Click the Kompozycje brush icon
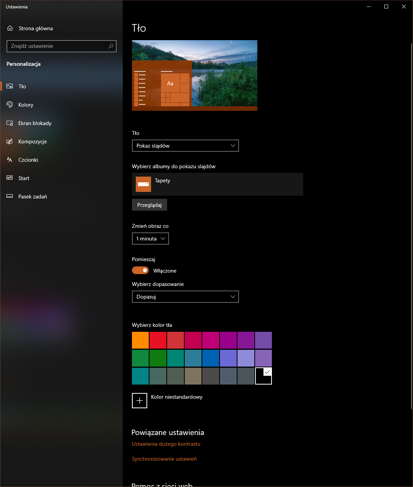The height and width of the screenshot is (487, 413). point(10,141)
